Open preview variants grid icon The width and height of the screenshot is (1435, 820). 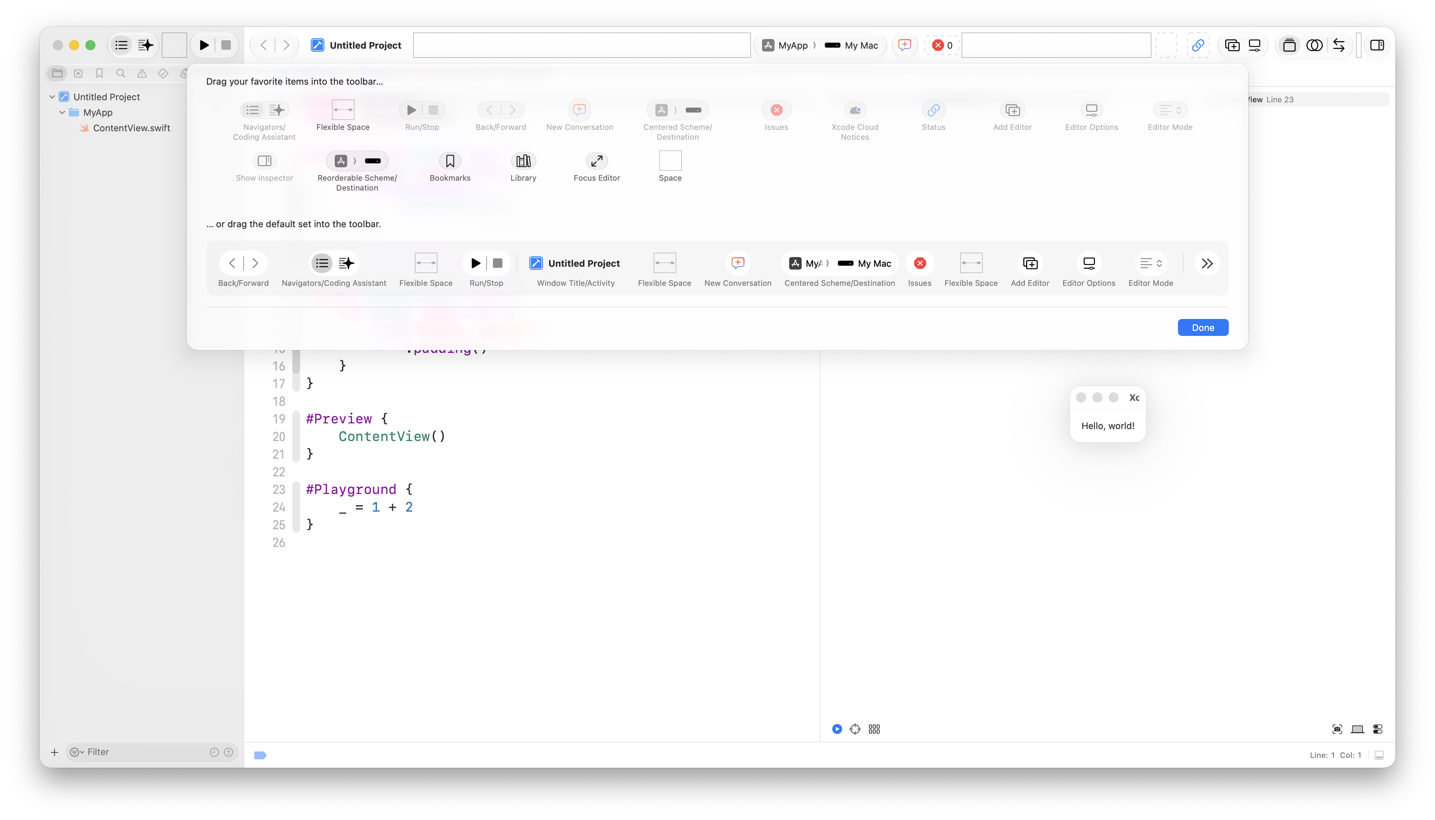pyautogui.click(x=874, y=729)
